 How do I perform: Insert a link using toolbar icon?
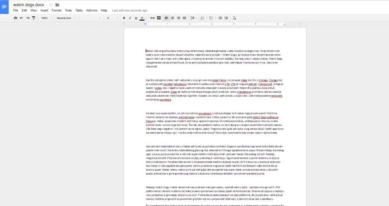tap(152, 18)
